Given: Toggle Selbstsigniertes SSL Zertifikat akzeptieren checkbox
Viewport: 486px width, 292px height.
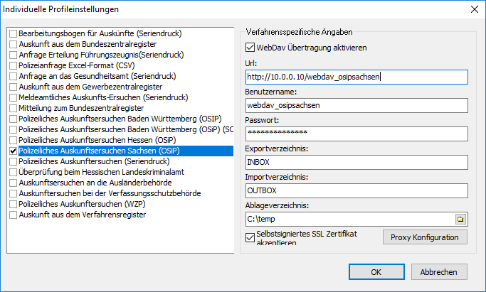Looking at the screenshot, I should pyautogui.click(x=249, y=237).
